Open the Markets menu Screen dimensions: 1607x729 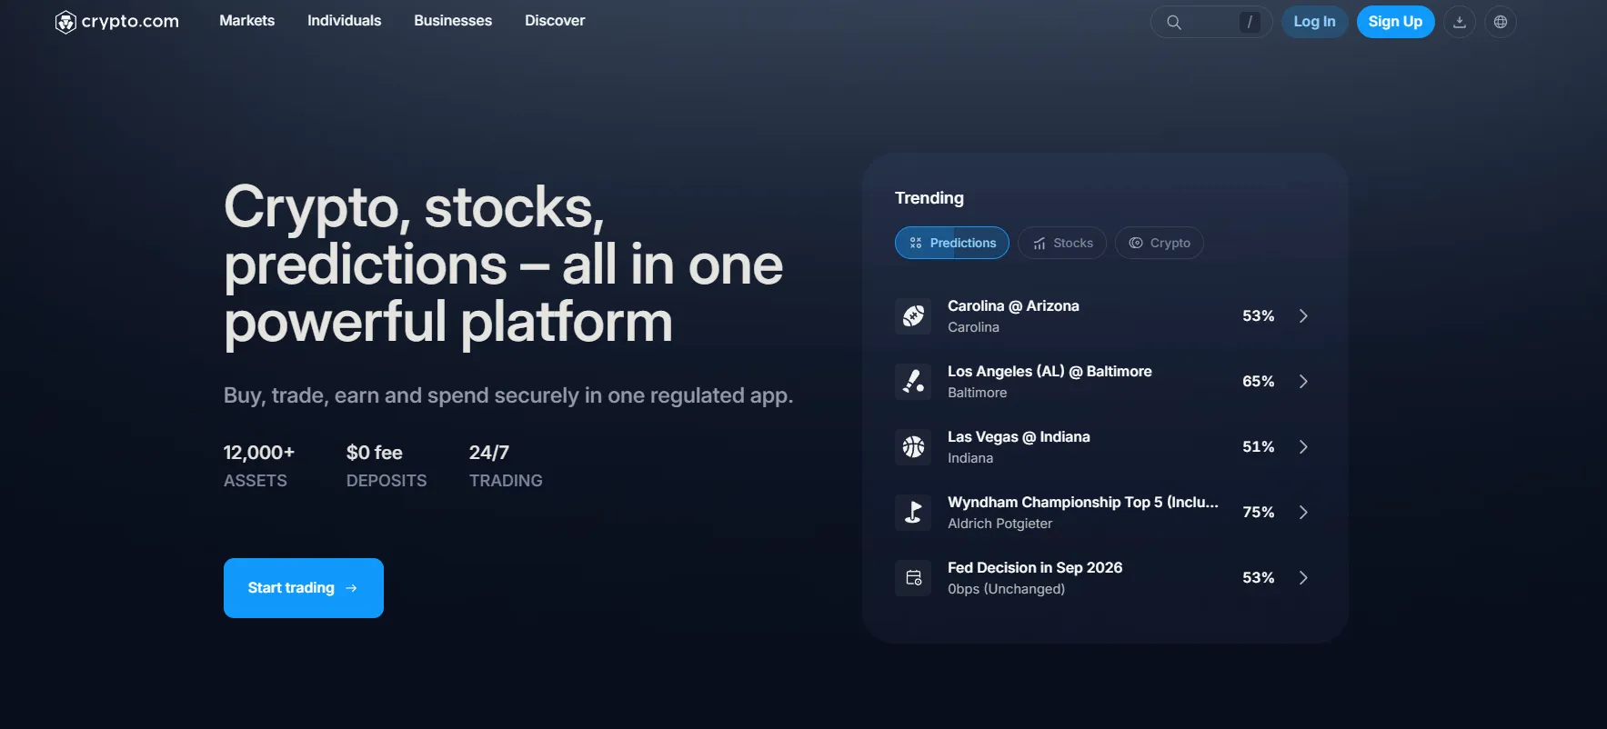pos(246,21)
